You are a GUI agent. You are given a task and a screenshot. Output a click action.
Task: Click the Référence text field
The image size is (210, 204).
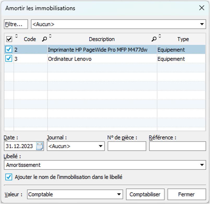(x=177, y=146)
